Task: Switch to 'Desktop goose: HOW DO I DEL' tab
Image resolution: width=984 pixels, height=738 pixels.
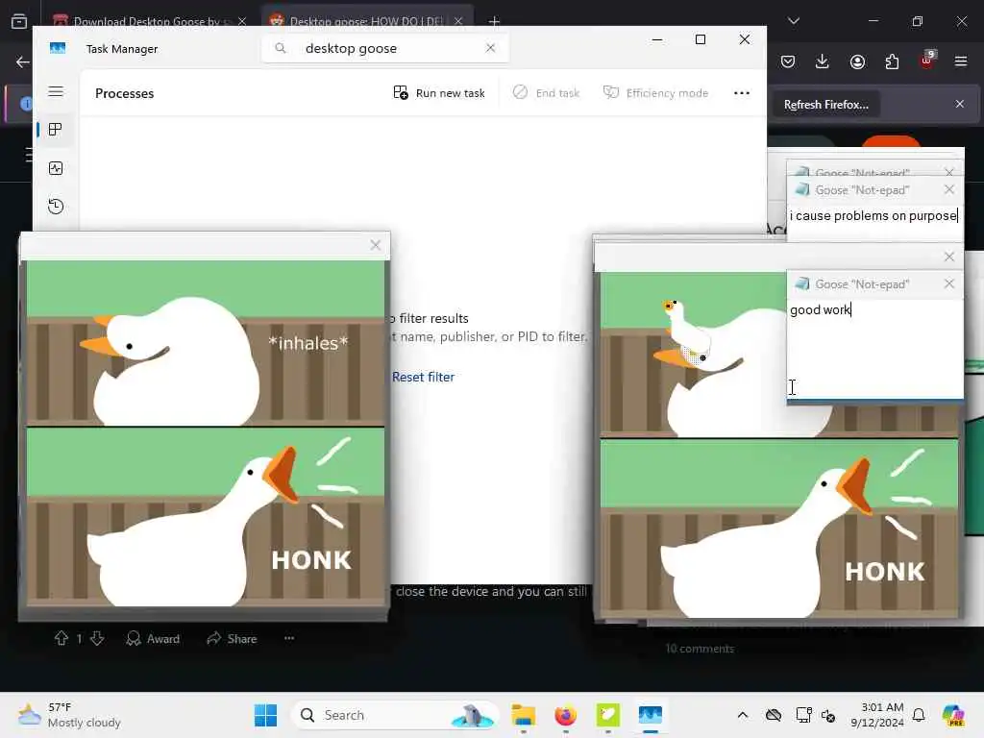Action: pos(367,21)
